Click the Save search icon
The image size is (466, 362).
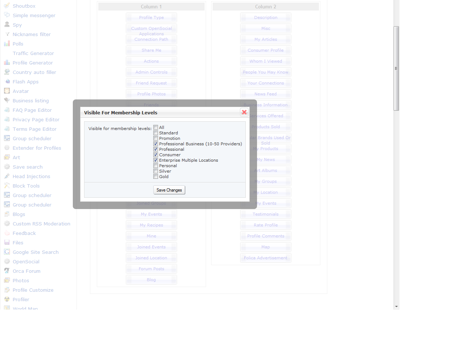pyautogui.click(x=7, y=167)
